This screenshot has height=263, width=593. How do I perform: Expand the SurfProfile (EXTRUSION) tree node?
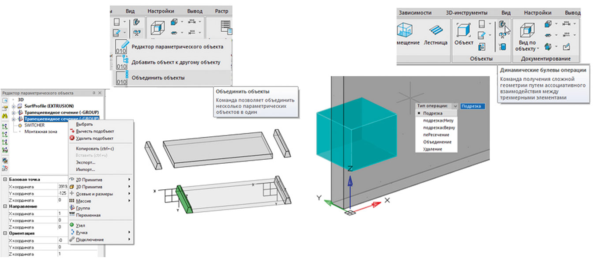[x=14, y=106]
